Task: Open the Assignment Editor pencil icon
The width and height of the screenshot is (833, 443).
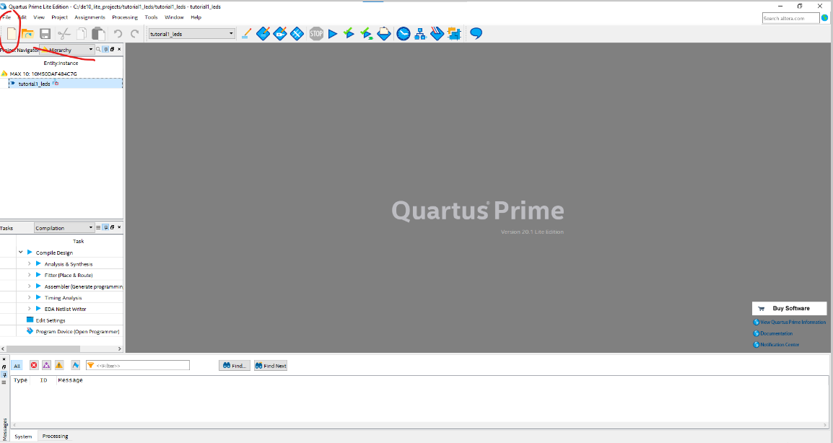Action: click(x=246, y=34)
